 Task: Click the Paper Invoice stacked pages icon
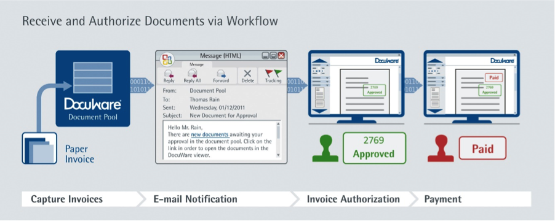tap(39, 148)
